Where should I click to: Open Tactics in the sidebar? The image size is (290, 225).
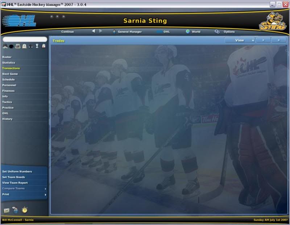[7, 102]
